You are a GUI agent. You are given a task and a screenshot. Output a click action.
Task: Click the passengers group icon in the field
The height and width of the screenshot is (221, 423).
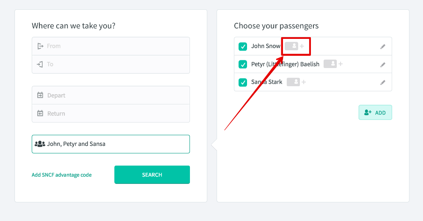(x=40, y=144)
